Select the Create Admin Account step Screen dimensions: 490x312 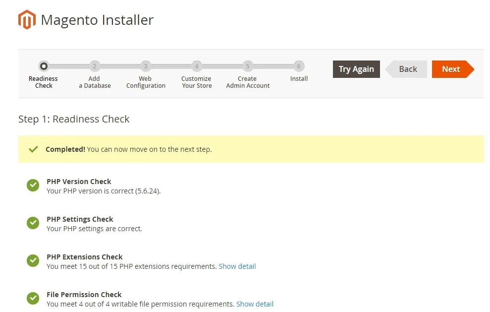pyautogui.click(x=247, y=66)
